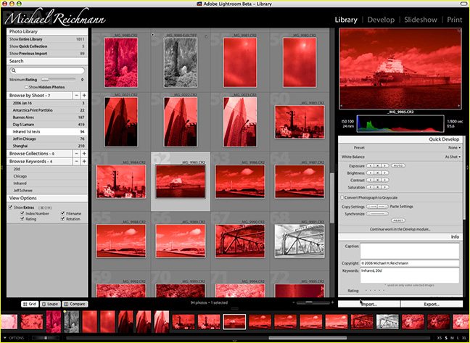Click the magnifier icon in Search field

tap(14, 70)
